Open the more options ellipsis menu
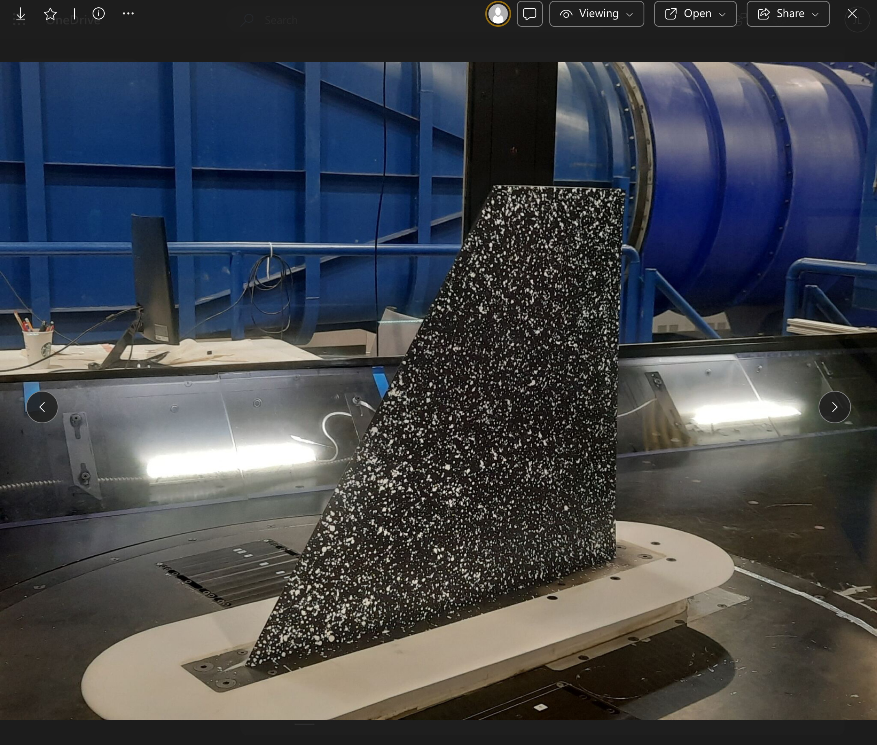 click(128, 13)
